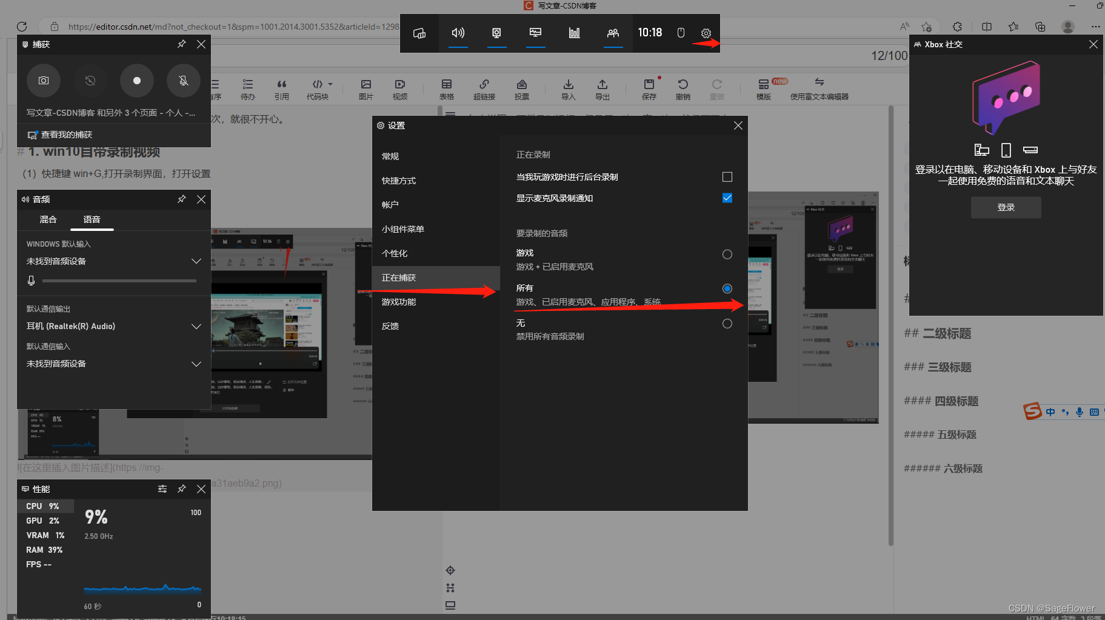
Task: Select the 无 audio recording radio option
Action: (x=727, y=324)
